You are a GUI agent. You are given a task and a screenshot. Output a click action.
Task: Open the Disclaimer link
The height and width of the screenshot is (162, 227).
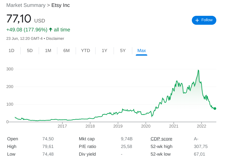(x=55, y=39)
